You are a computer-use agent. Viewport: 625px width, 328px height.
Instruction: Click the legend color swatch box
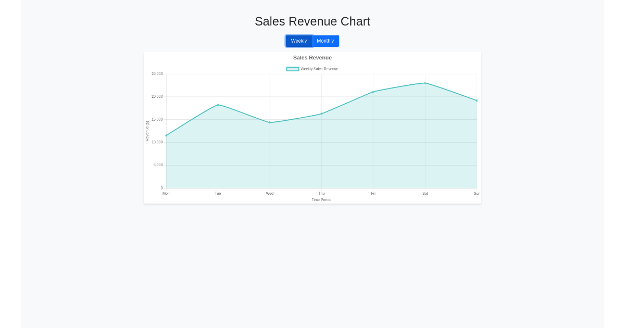(292, 68)
